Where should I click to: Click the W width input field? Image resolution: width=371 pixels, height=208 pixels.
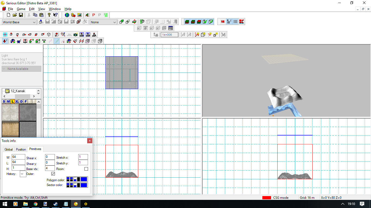pyautogui.click(x=18, y=157)
